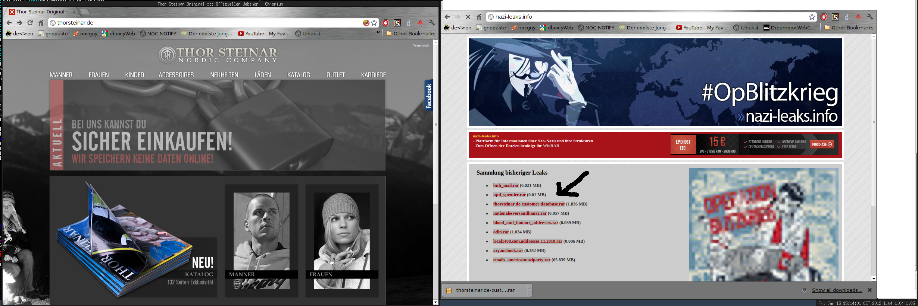Download aryansbook.rar
Screen dimensions: 918x306
[508, 251]
